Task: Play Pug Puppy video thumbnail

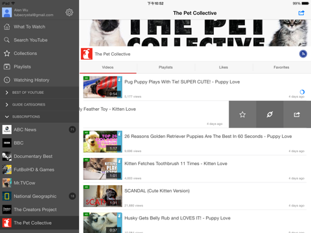Action: click(103, 87)
